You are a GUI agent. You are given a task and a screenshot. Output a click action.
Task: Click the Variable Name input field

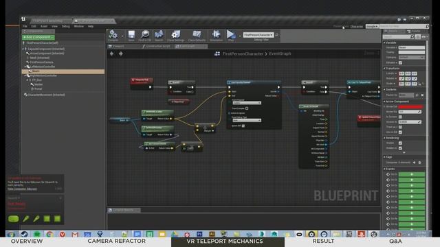[412, 47]
